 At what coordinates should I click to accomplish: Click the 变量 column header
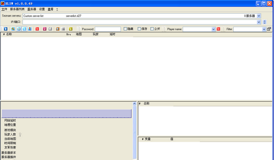point(148,139)
